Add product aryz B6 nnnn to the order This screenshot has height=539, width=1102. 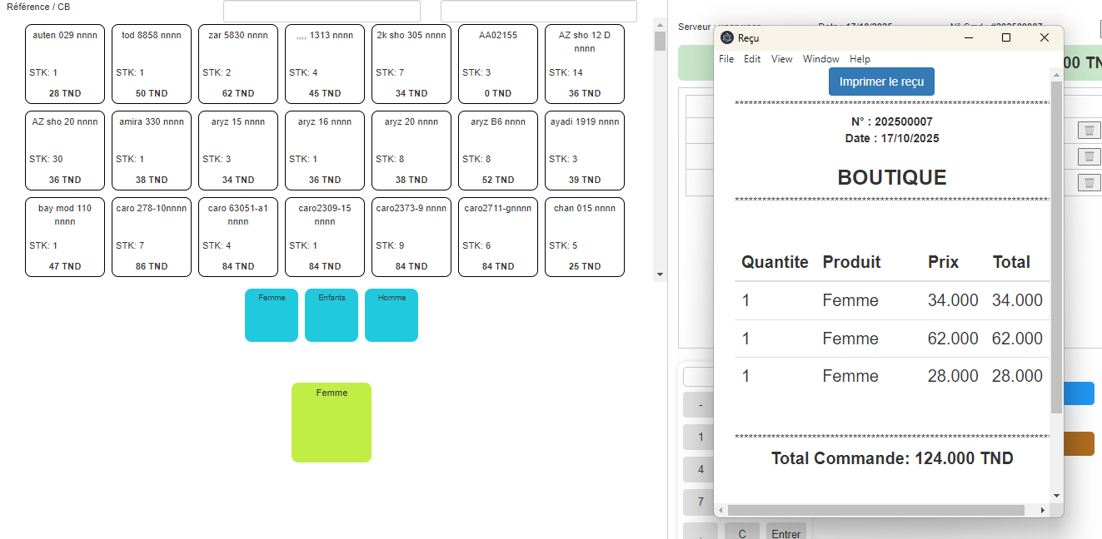tap(497, 151)
